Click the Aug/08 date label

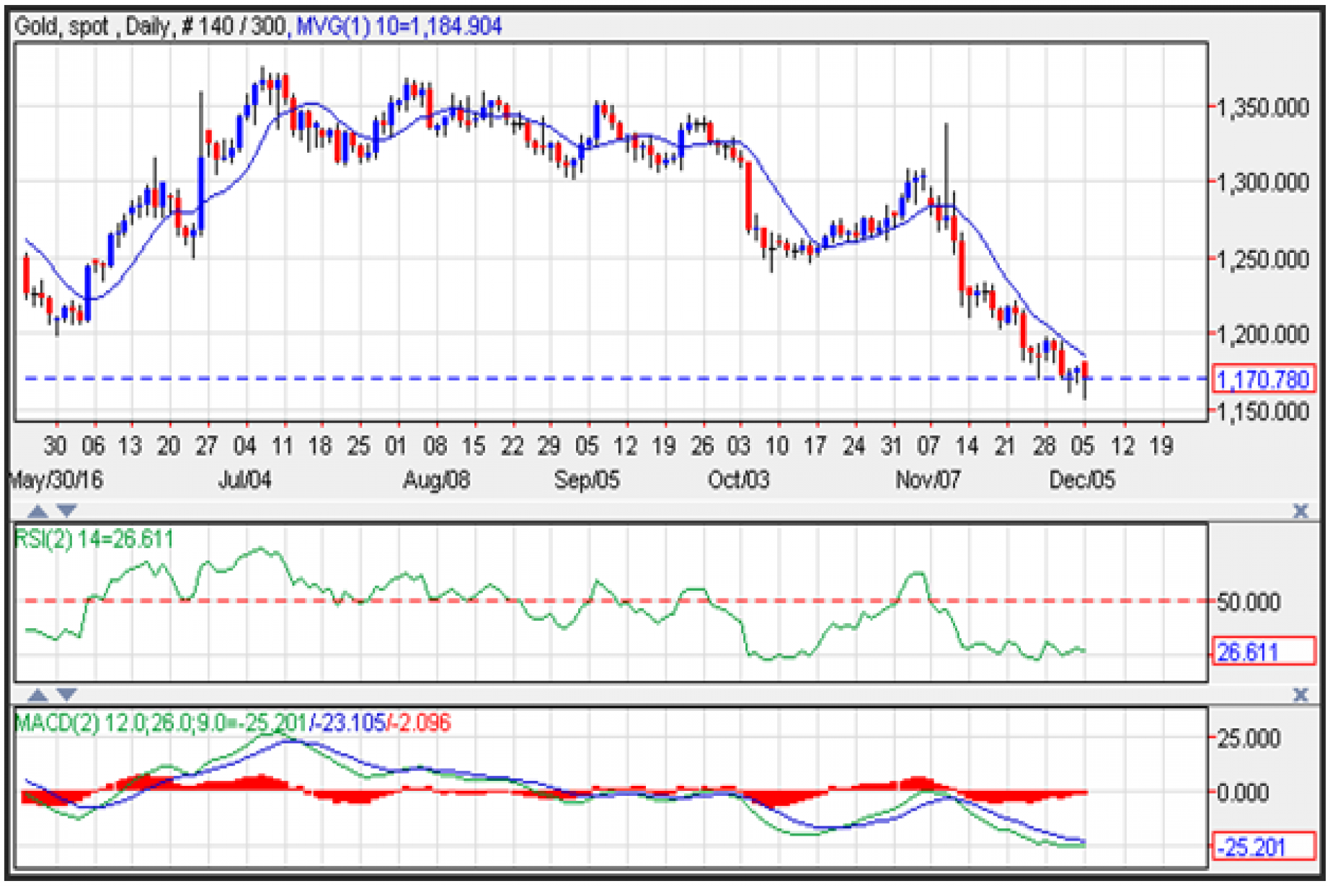tap(436, 480)
